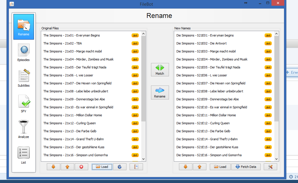298x183 pixels.
Task: Open the history icon under Original Files
Action: (136, 167)
